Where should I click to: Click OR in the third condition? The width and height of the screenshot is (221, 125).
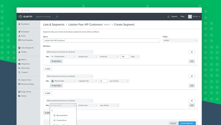[192, 105]
